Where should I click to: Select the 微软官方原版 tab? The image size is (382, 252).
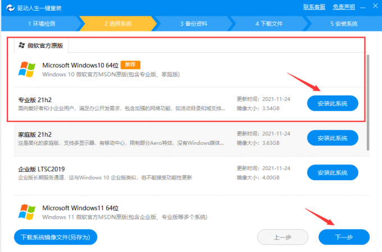click(x=41, y=45)
